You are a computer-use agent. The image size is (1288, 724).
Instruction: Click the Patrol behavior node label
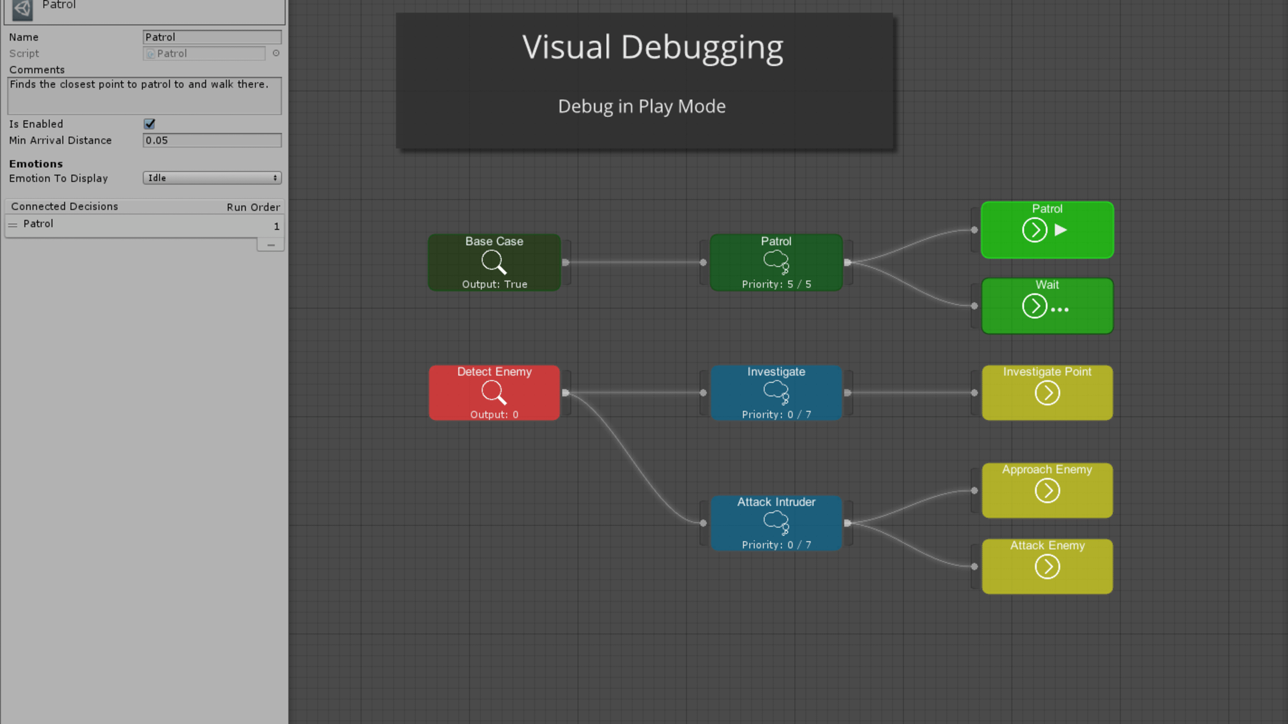pos(776,240)
